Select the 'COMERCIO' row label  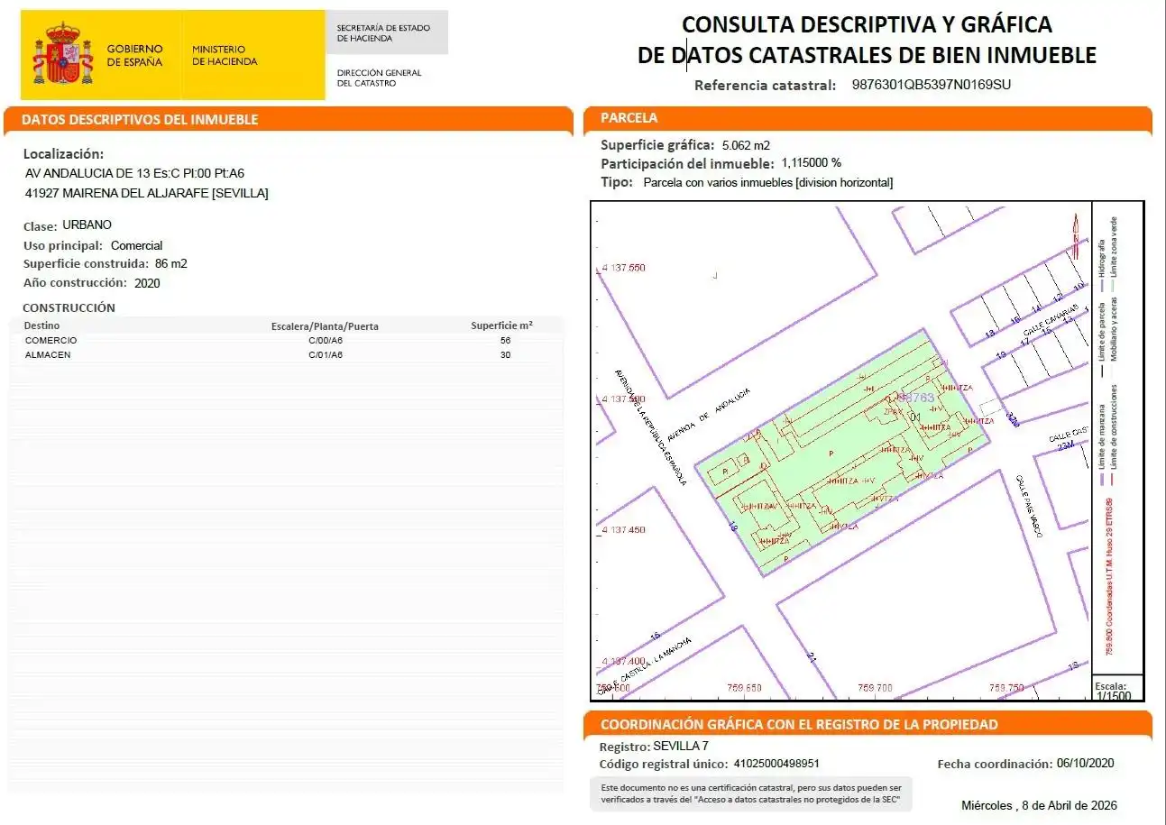coord(51,341)
